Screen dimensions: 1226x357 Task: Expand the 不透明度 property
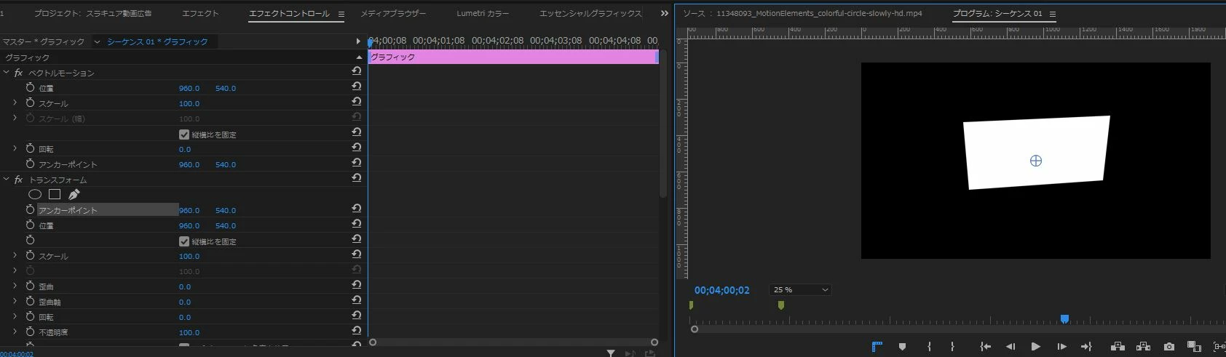tap(15, 332)
